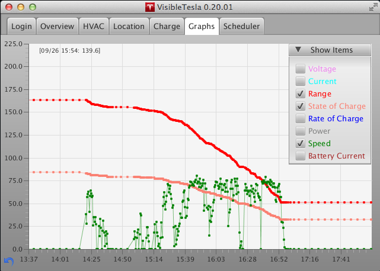
Task: Click the green zoom window button
Action: (x=33, y=7)
